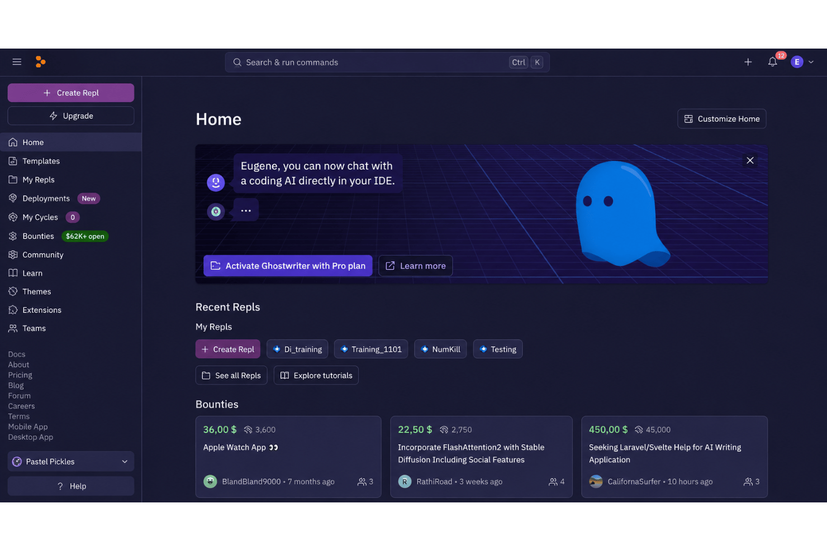827x551 pixels.
Task: Click the Ctrl K shortcut hint
Action: pyautogui.click(x=526, y=63)
